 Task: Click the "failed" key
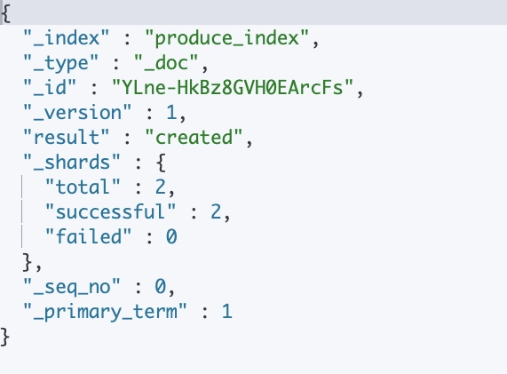[x=88, y=236]
